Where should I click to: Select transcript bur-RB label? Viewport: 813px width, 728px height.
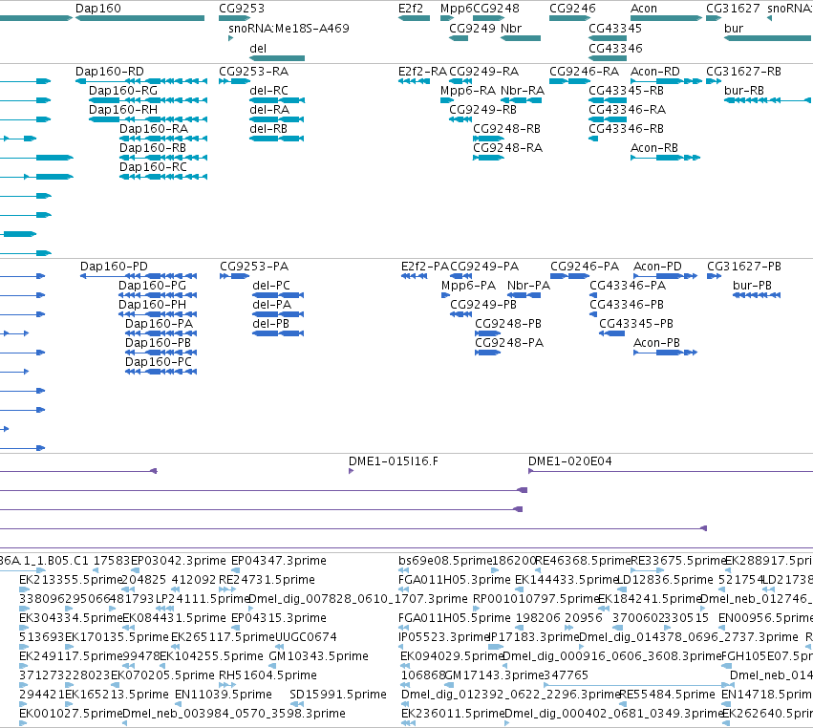click(x=744, y=90)
